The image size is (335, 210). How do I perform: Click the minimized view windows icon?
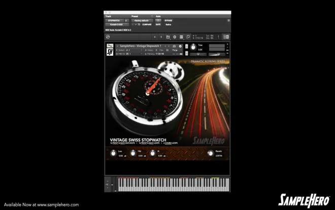pyautogui.click(x=188, y=37)
